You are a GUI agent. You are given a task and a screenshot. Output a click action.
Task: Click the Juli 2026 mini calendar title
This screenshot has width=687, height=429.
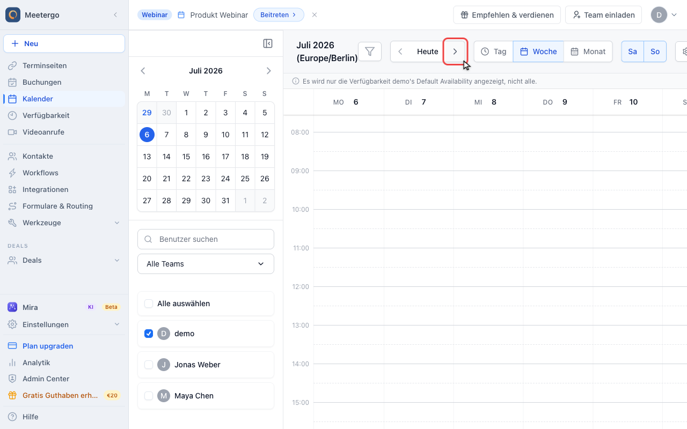pos(206,71)
